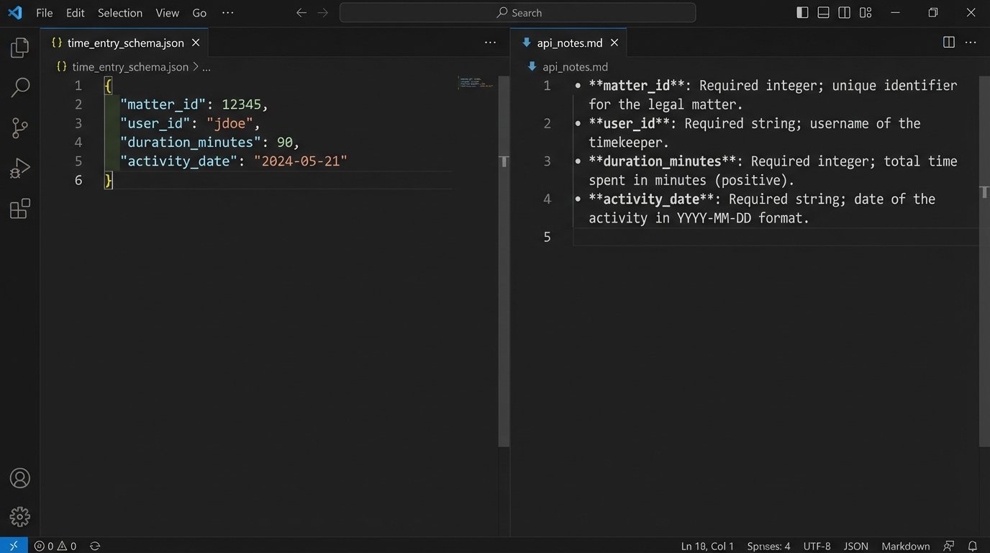This screenshot has width=990, height=553.
Task: Toggle the primary side bar layout button
Action: pos(802,13)
